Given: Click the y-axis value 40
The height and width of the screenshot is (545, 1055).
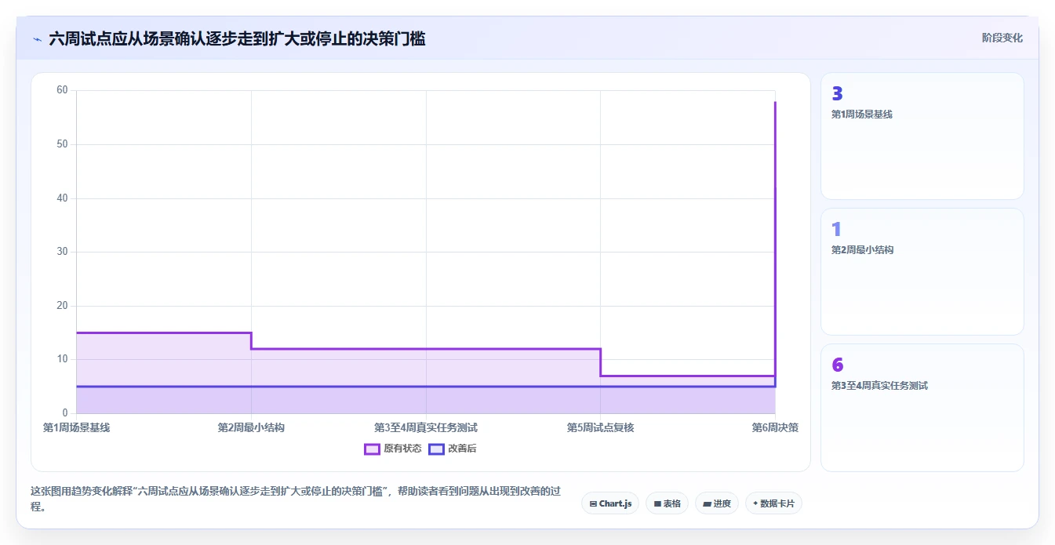Looking at the screenshot, I should (63, 198).
